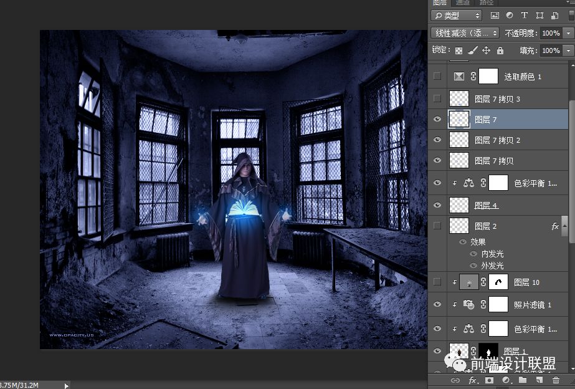Open the 不透明度 slider dropdown arrow
Screen dimensions: 575x389
pos(568,33)
